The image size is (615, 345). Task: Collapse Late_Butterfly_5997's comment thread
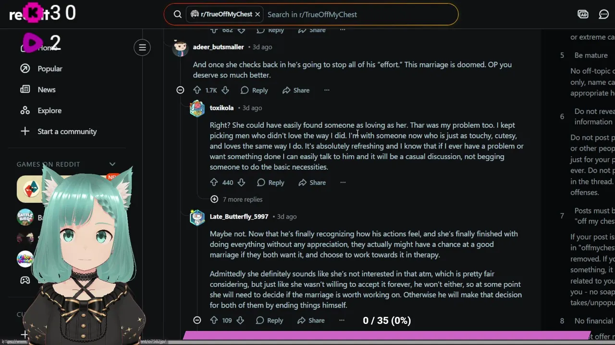click(x=197, y=321)
